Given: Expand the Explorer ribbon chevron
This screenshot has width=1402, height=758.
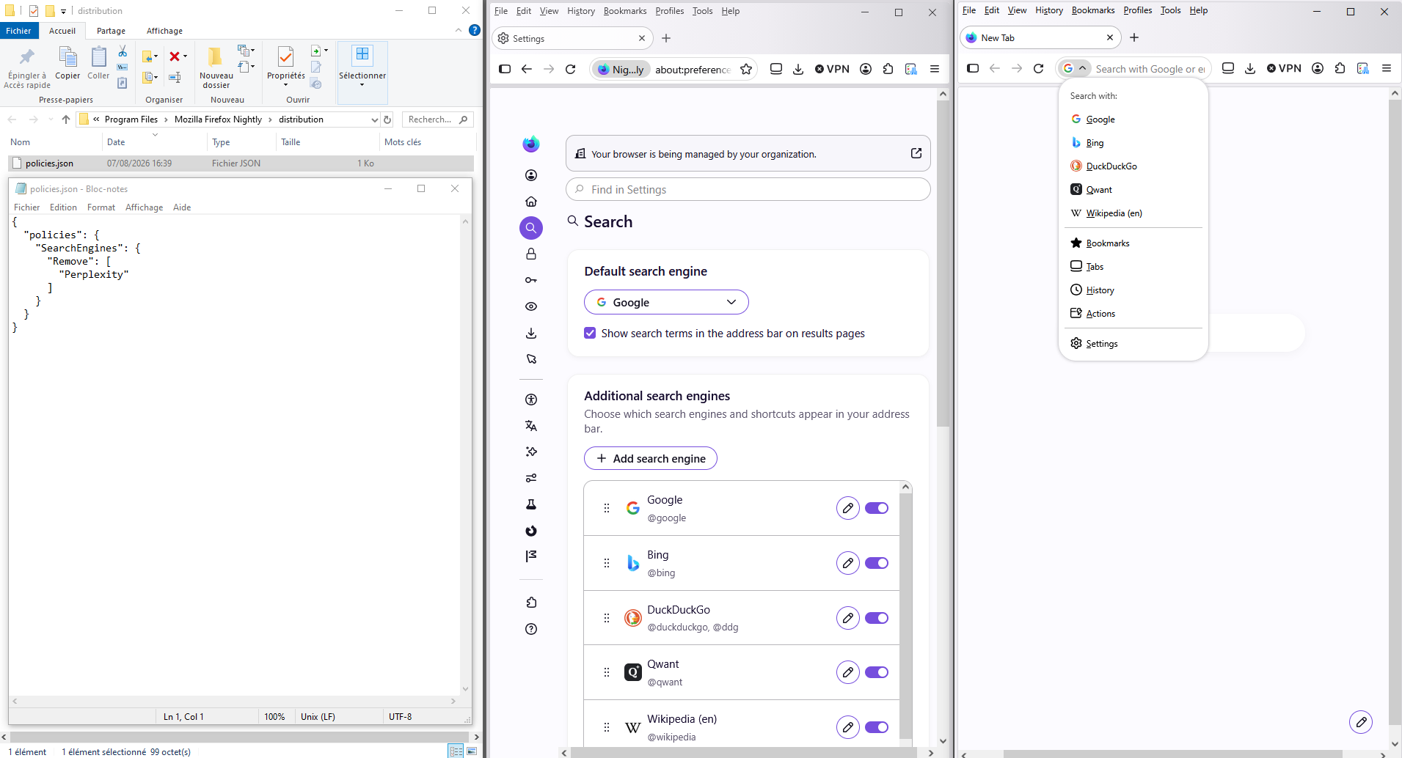Looking at the screenshot, I should [x=459, y=30].
